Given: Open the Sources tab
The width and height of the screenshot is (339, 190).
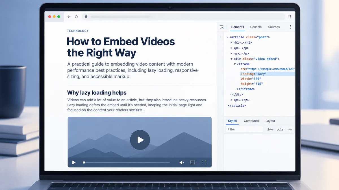Looking at the screenshot, I should pyautogui.click(x=274, y=27).
